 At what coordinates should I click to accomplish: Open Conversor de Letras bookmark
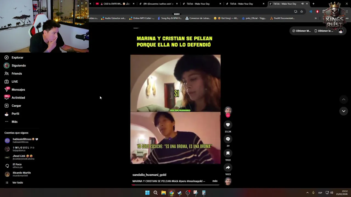click(x=198, y=18)
